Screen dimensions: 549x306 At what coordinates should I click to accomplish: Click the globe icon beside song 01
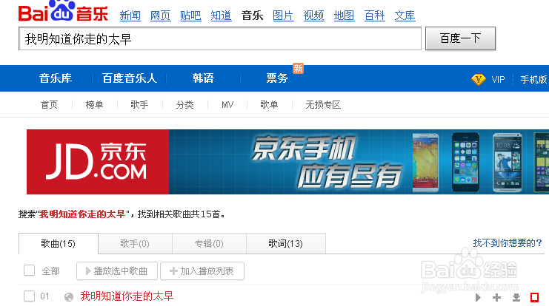[x=69, y=297]
